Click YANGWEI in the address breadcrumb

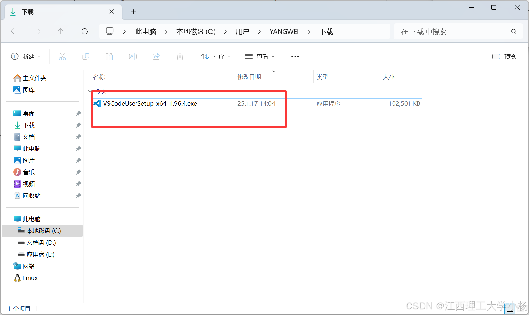pos(284,32)
